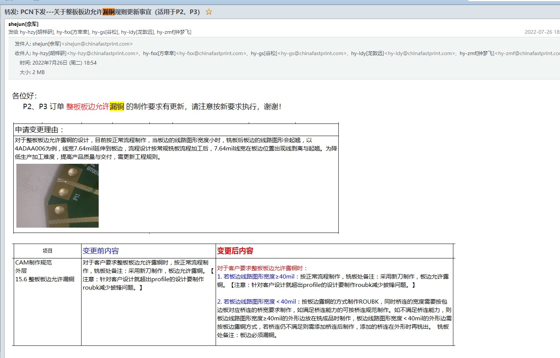The image size is (560, 358).
Task: Click the CAM制作规范 cell text
Action: click(34, 263)
